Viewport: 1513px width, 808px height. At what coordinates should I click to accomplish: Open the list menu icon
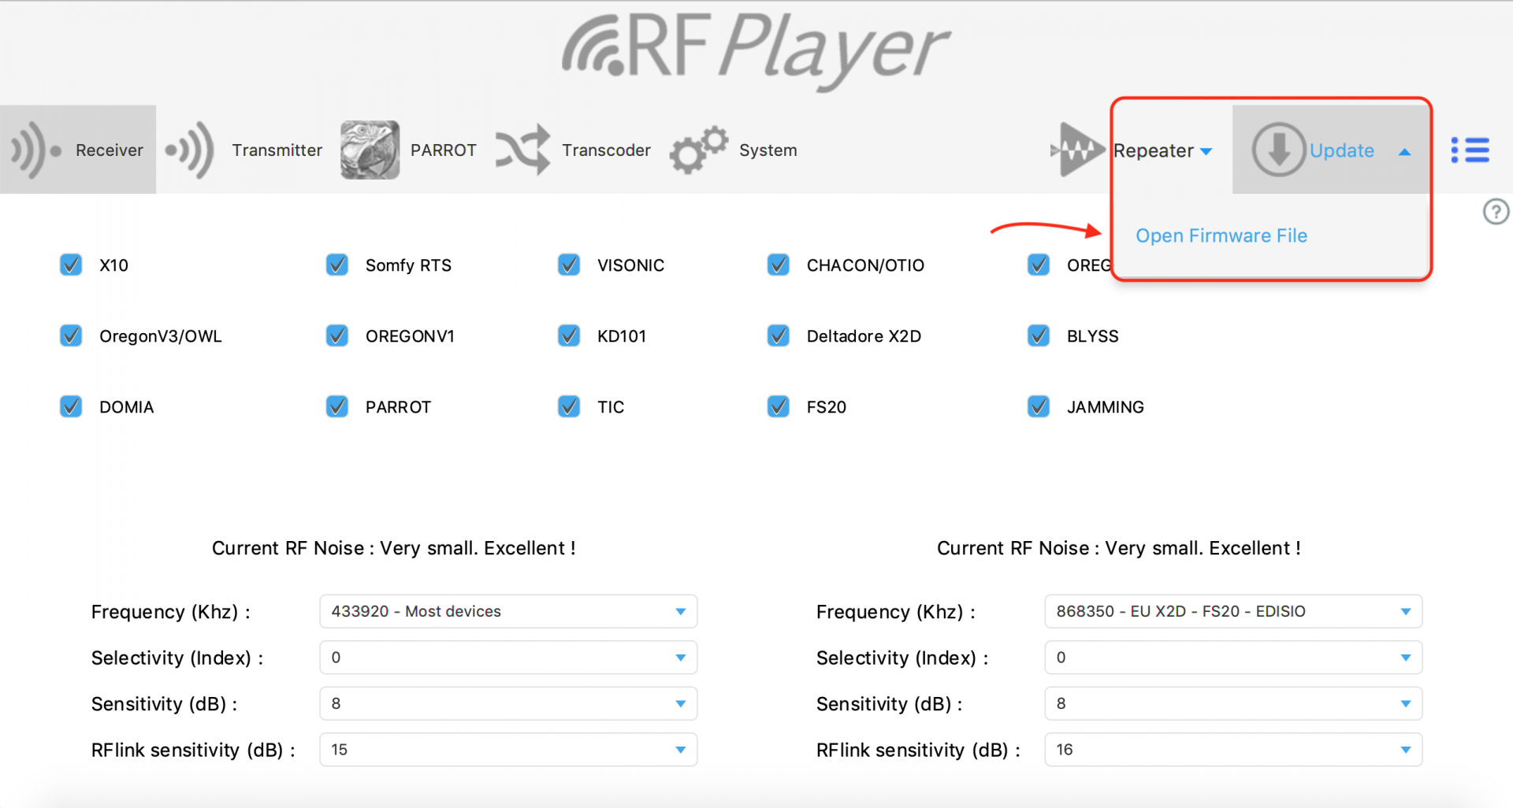(x=1470, y=150)
